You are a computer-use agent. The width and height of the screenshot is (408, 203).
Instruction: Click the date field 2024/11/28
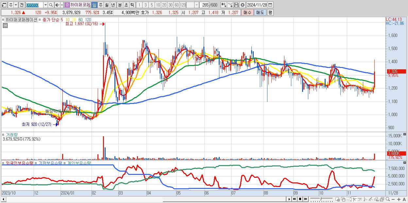tap(257, 5)
